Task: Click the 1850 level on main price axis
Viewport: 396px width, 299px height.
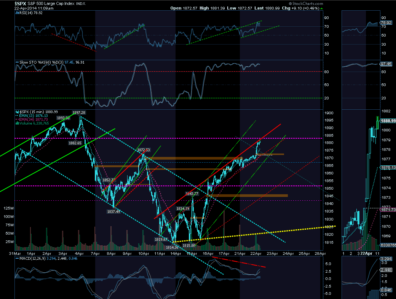Action: tap(329, 189)
